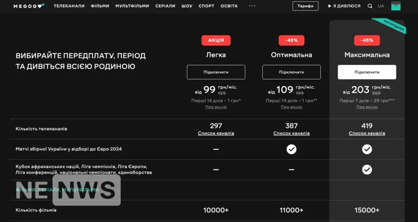
Task: Click the 15000+ films value
Action: coord(367,210)
